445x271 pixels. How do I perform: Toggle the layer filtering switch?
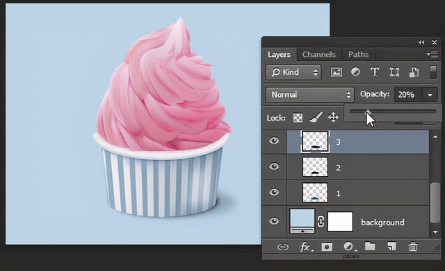[x=433, y=72]
